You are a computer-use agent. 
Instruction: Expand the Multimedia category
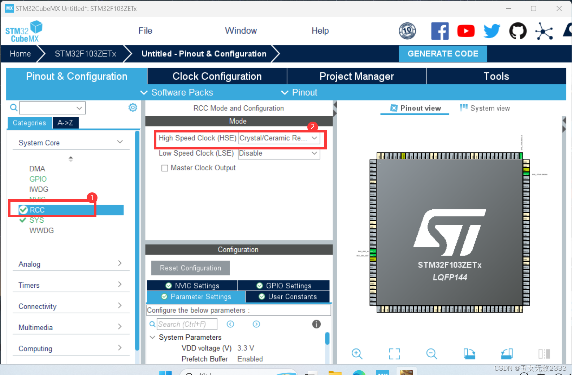point(120,327)
